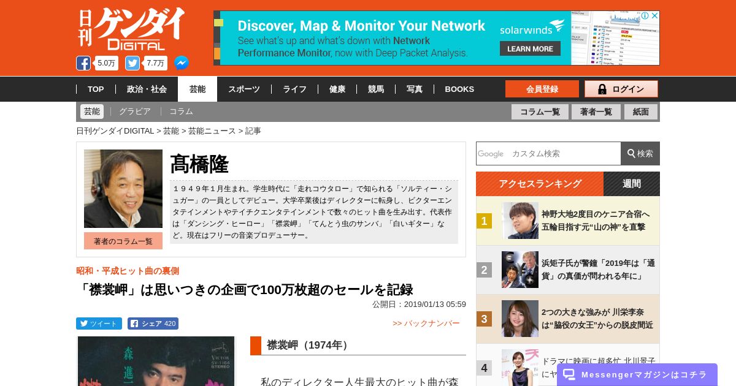
Task: Switch to アクセスランキング tab
Action: (x=540, y=184)
